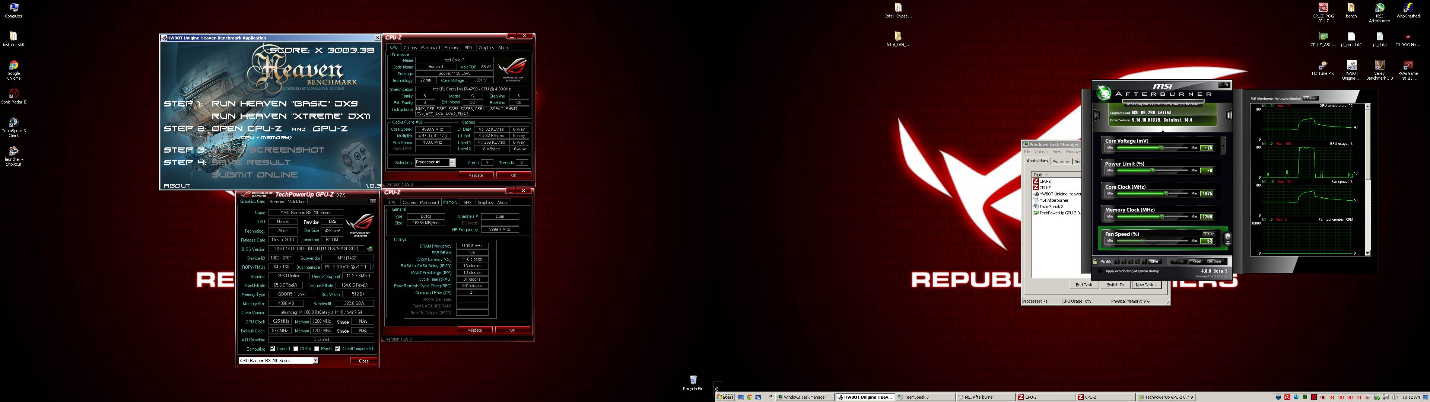Viewport: 1430px width, 402px height.
Task: Open ROG Game First III desktop icon
Action: [x=1408, y=70]
